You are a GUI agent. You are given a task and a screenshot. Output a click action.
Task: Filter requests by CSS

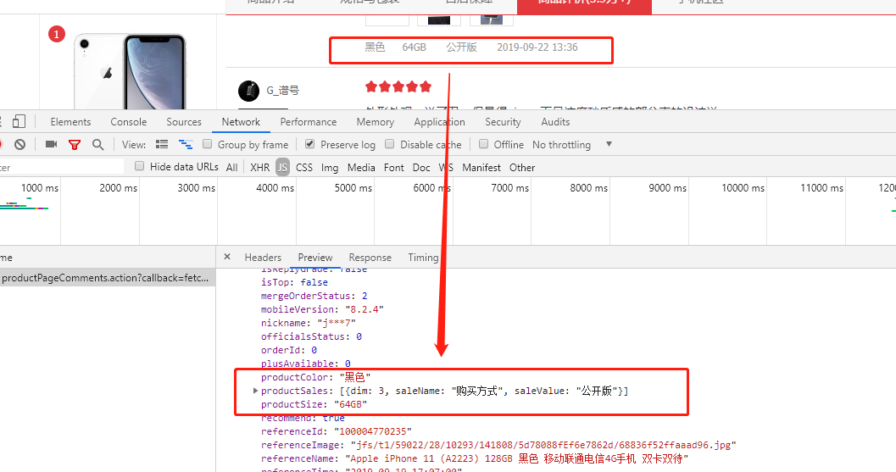click(x=304, y=168)
